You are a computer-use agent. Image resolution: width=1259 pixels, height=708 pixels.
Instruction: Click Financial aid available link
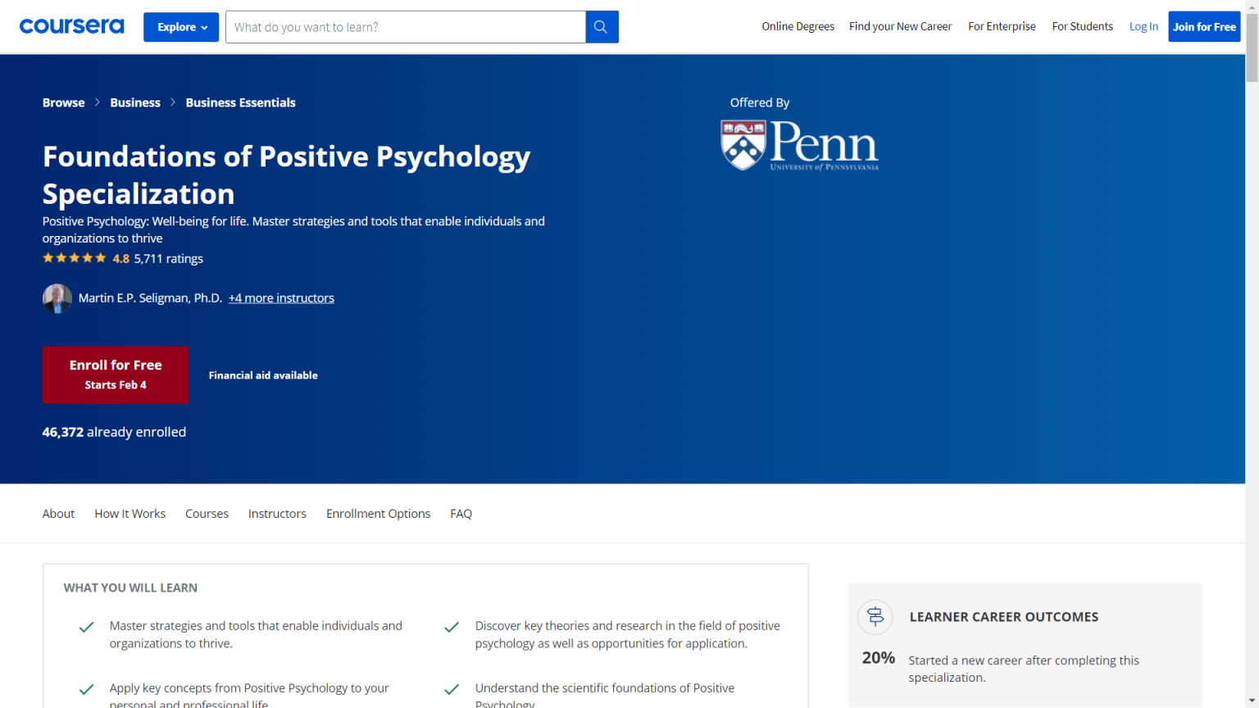tap(263, 375)
